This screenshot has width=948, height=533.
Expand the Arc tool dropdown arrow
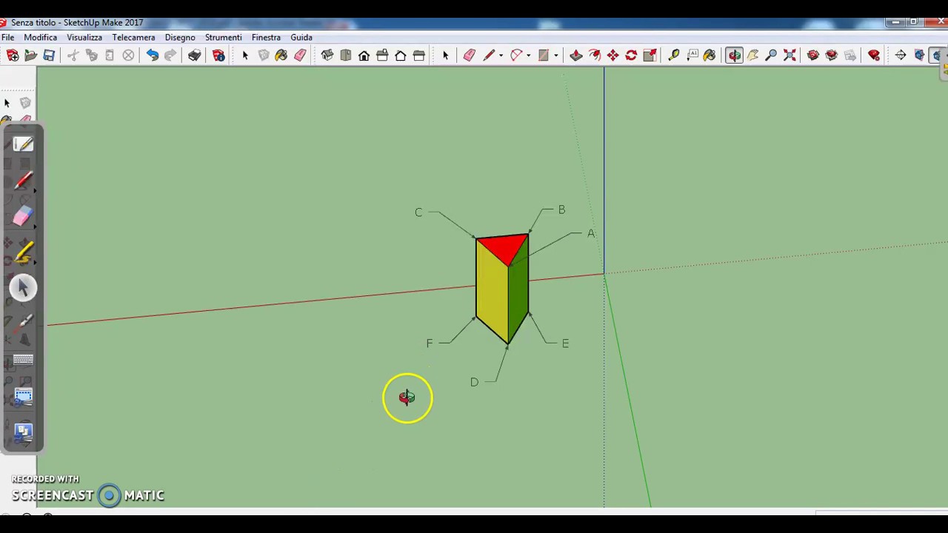point(528,56)
